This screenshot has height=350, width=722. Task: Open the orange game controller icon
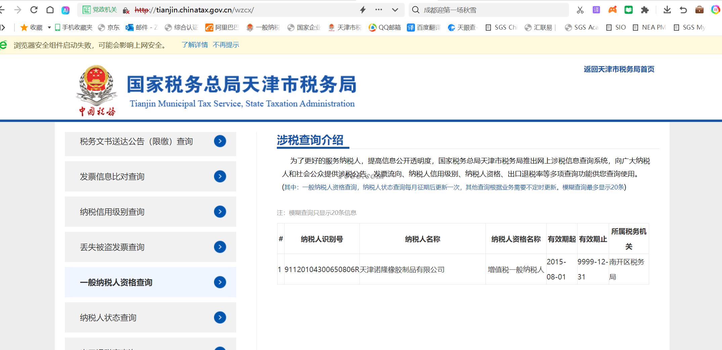(612, 10)
